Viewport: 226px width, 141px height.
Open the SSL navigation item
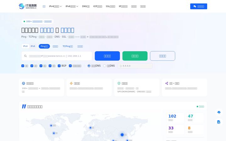110,6
